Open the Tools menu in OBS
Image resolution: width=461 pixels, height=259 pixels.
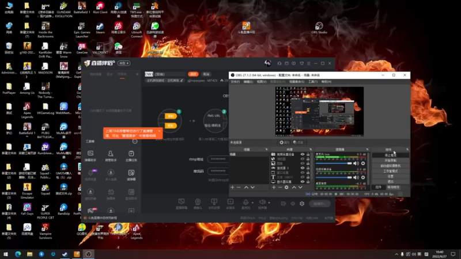[x=313, y=82]
